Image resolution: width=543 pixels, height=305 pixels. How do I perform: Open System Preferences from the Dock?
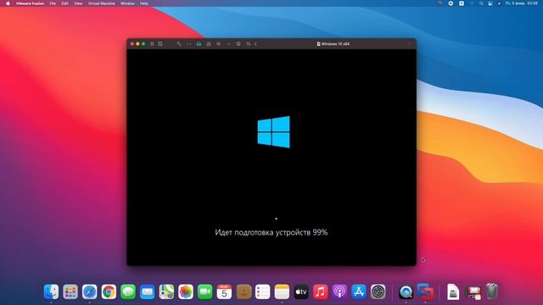(378, 291)
